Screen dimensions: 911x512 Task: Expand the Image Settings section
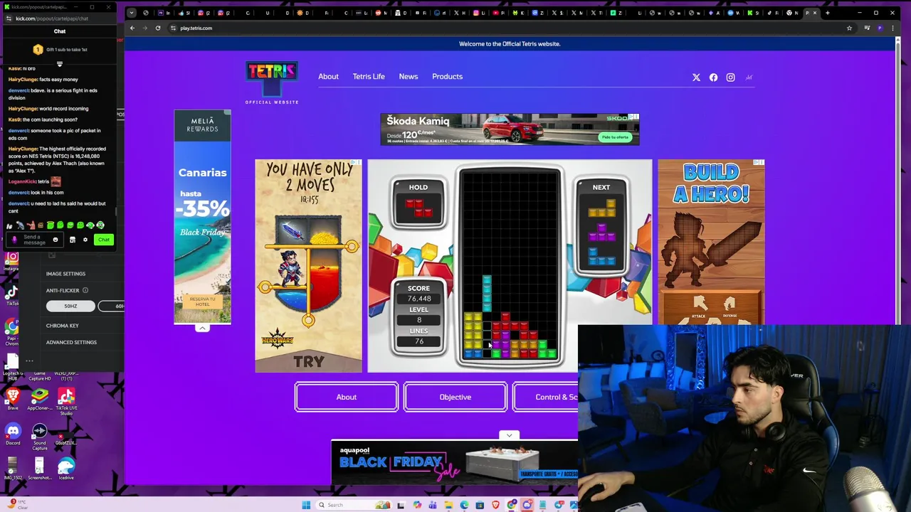[65, 274]
